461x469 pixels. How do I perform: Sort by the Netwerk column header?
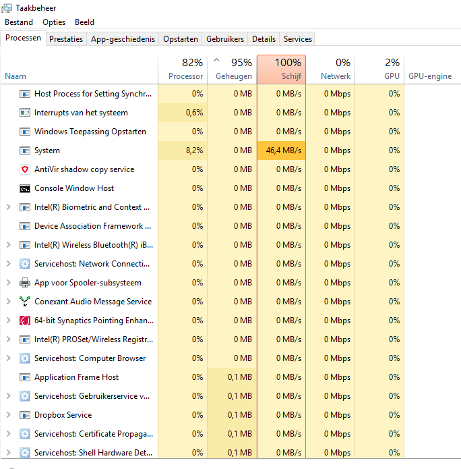tap(330, 70)
